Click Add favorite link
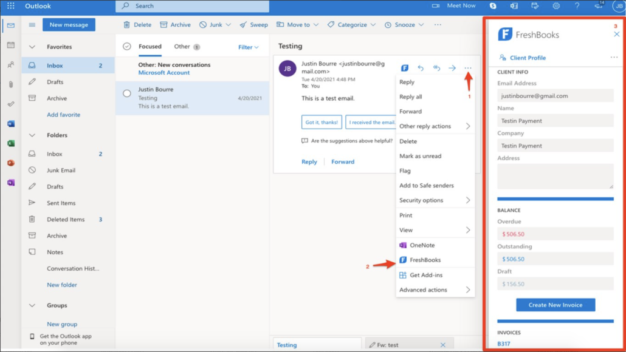The height and width of the screenshot is (352, 626). (x=63, y=115)
